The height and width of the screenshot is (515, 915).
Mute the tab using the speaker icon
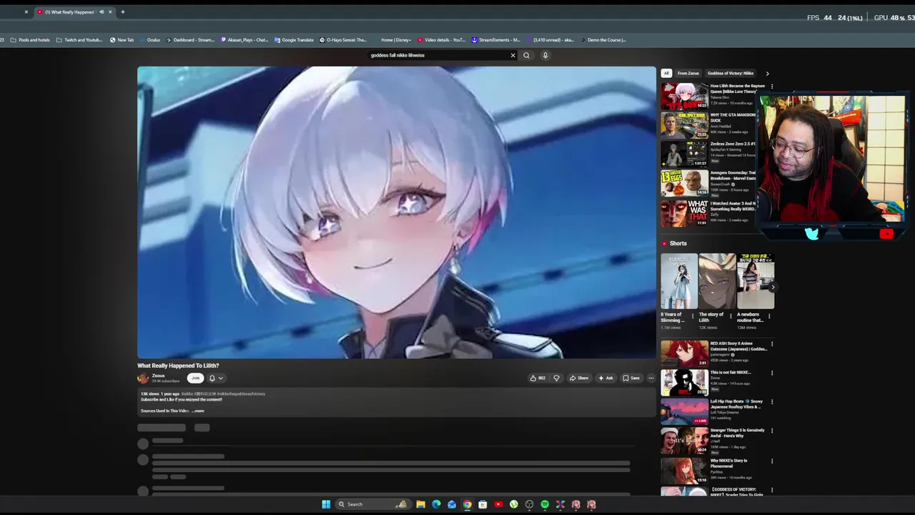[102, 11]
